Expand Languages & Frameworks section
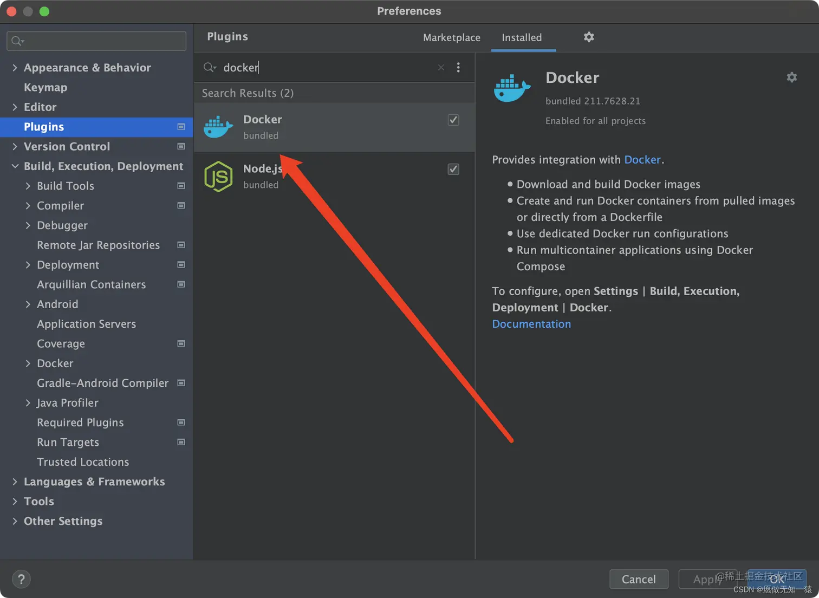Viewport: 819px width, 598px height. [15, 482]
